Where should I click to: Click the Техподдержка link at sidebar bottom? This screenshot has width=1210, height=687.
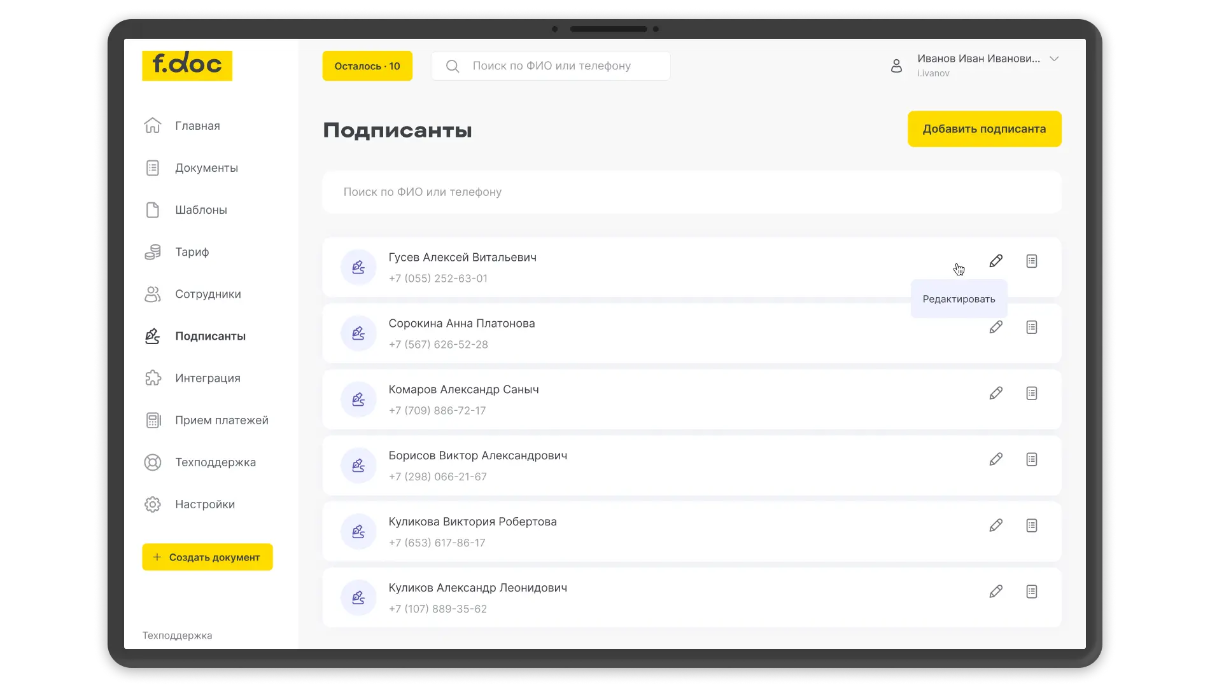(x=177, y=635)
